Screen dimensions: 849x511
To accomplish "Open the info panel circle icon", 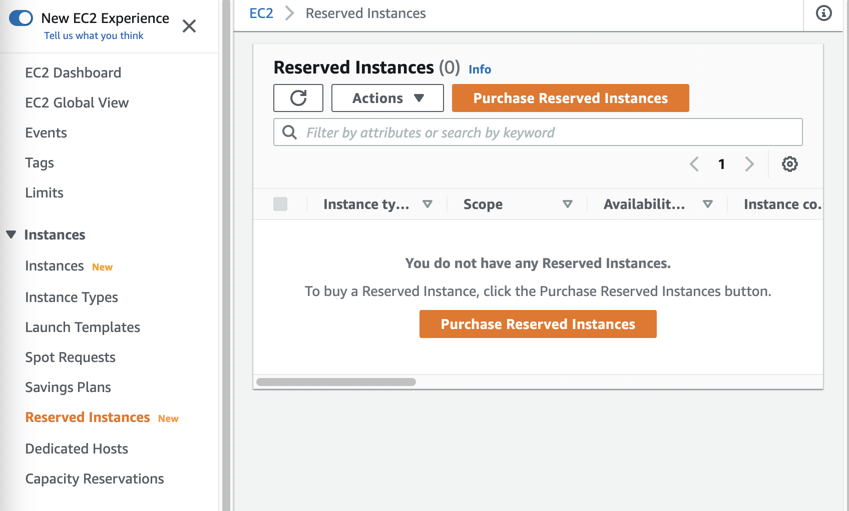I will click(x=824, y=13).
